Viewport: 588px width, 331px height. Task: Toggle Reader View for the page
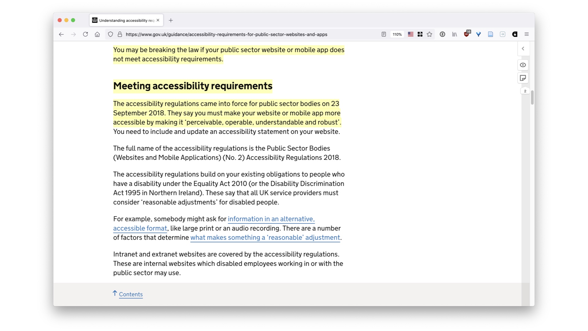(x=384, y=34)
